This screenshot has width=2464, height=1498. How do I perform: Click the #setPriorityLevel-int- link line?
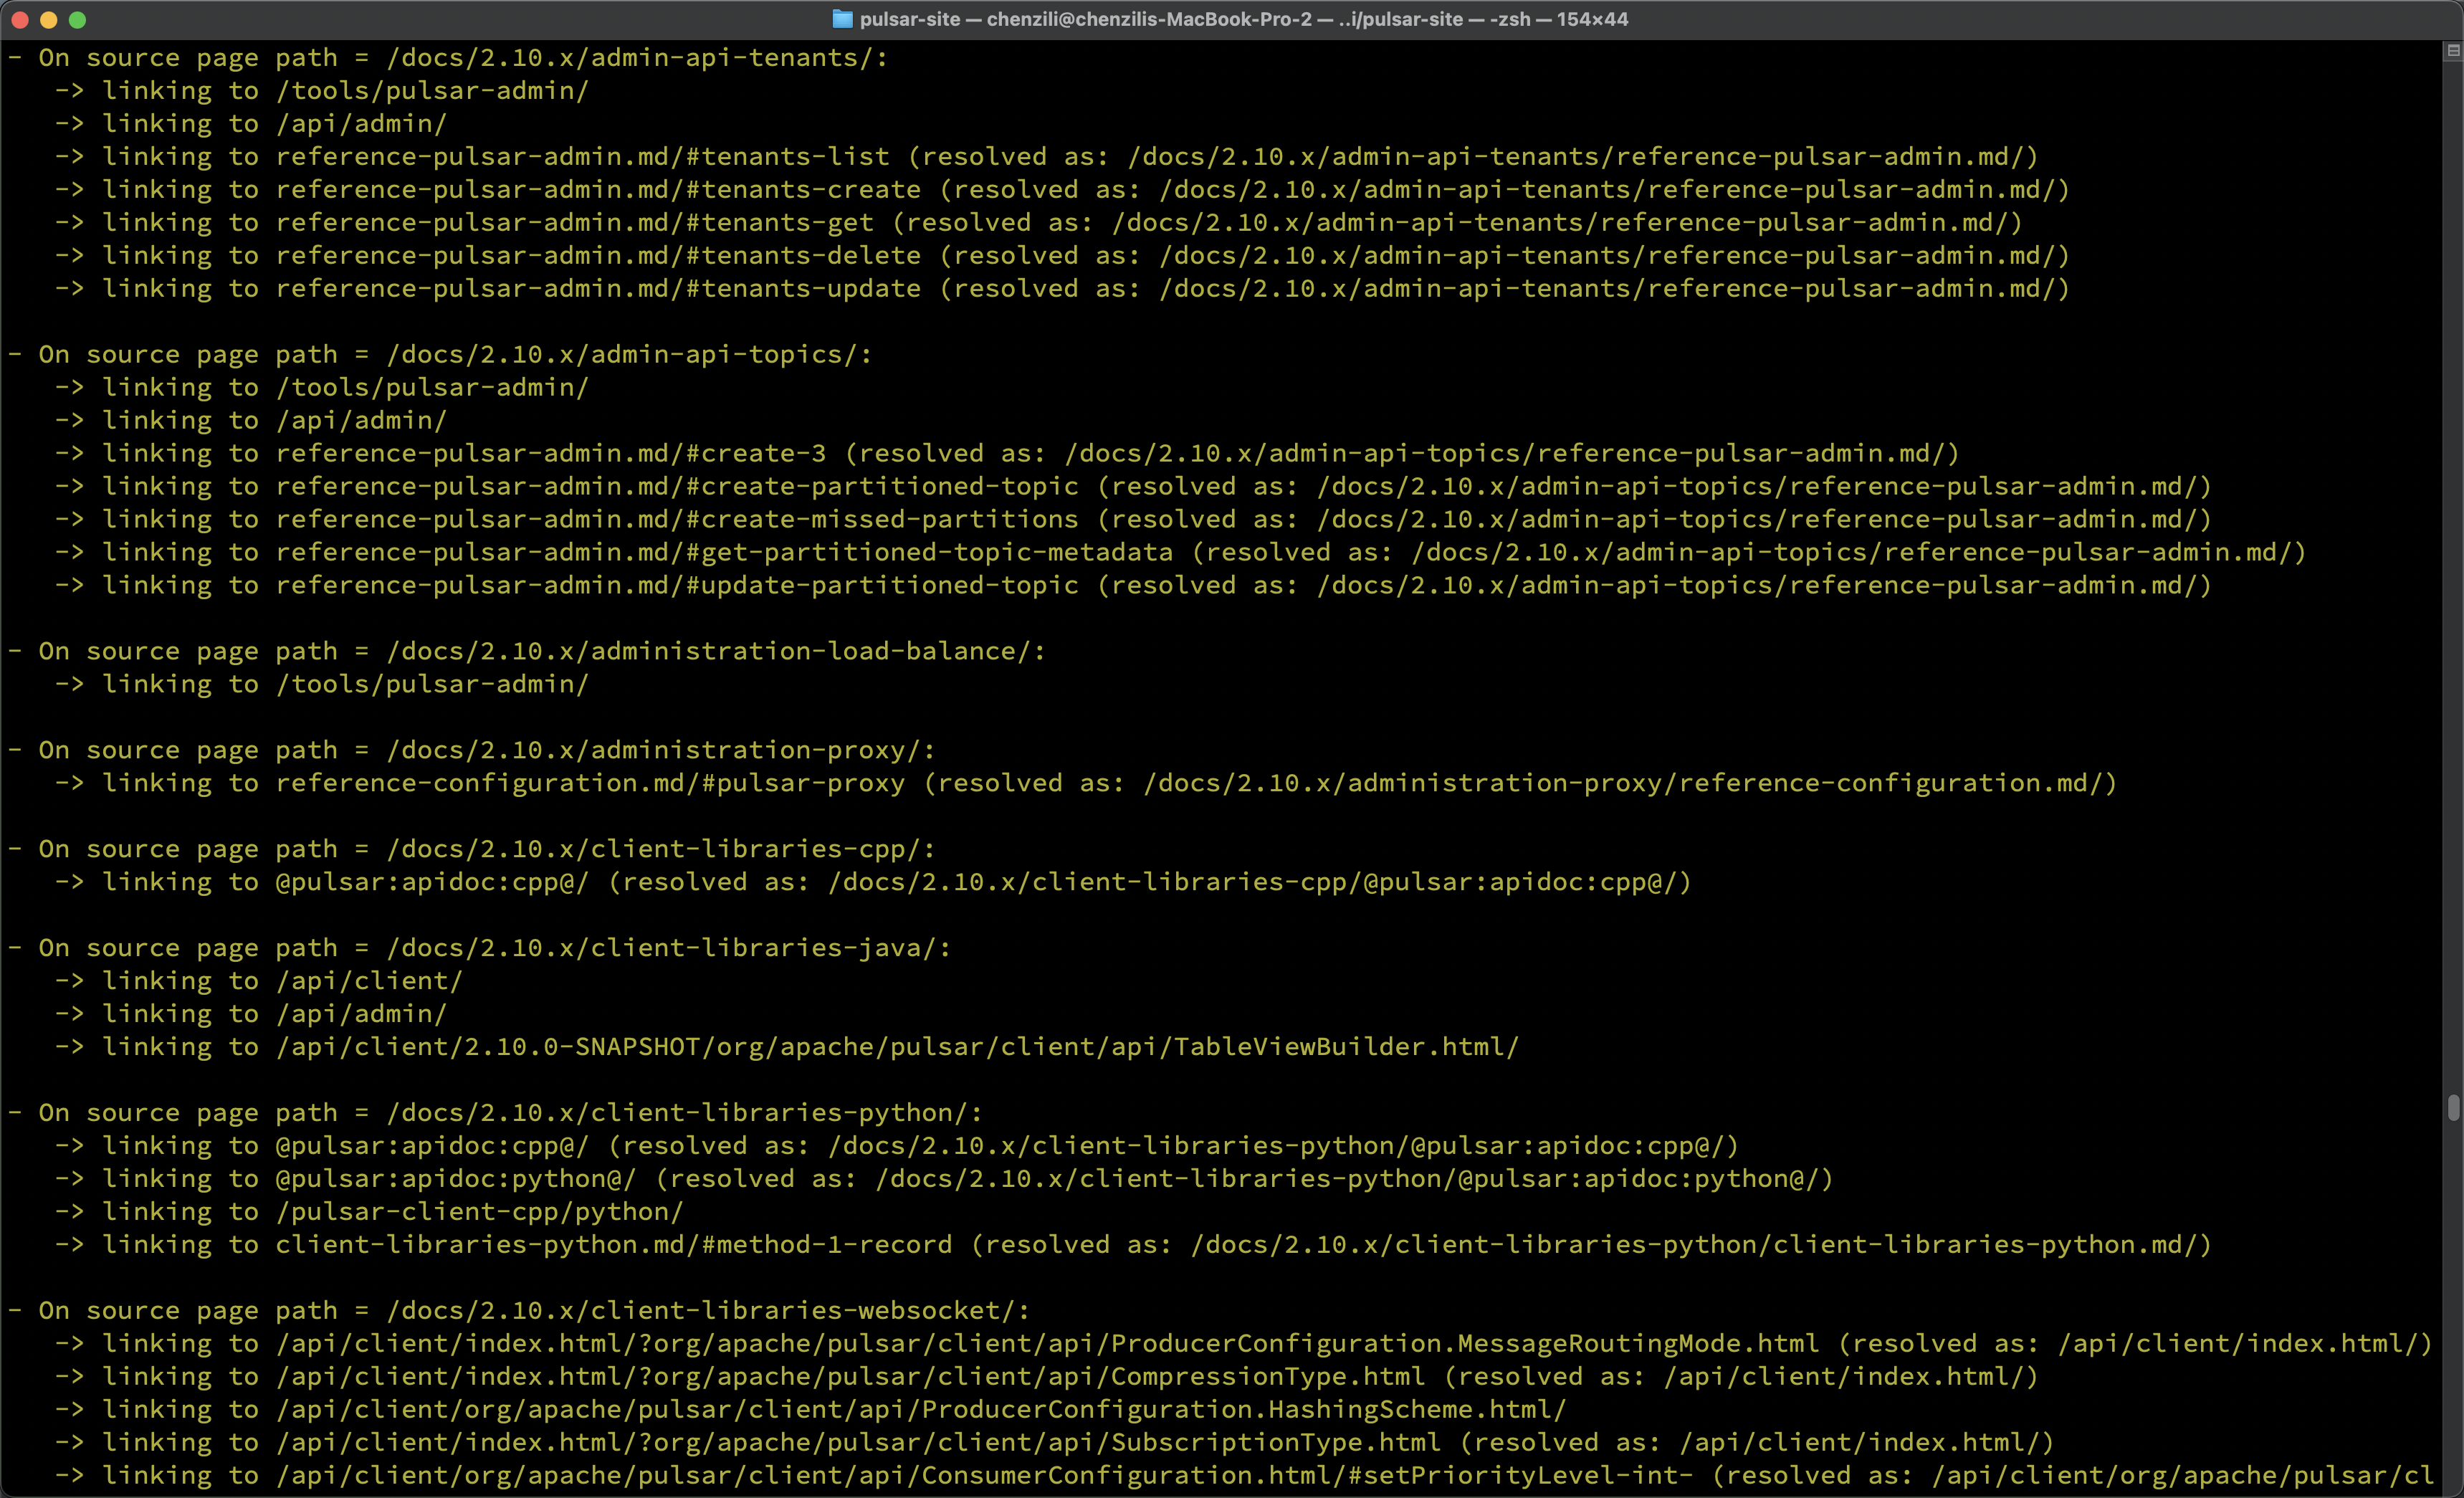[1243, 1475]
